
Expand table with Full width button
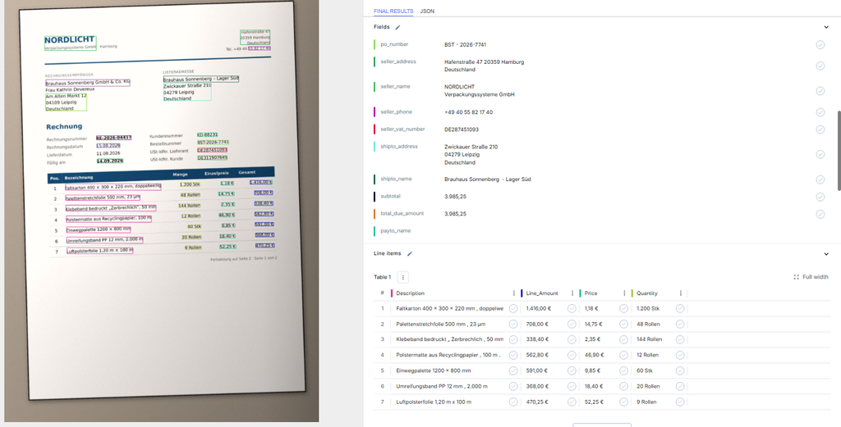pos(811,277)
